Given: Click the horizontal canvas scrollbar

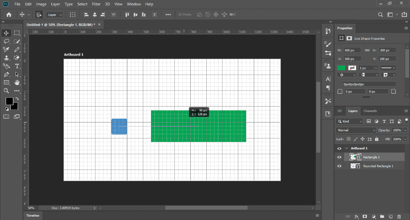Looking at the screenshot, I should pos(206,208).
